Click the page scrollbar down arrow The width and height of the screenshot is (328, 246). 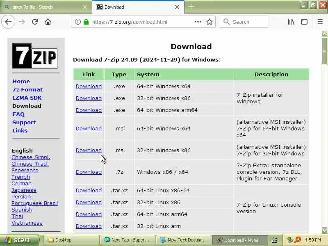point(324,230)
